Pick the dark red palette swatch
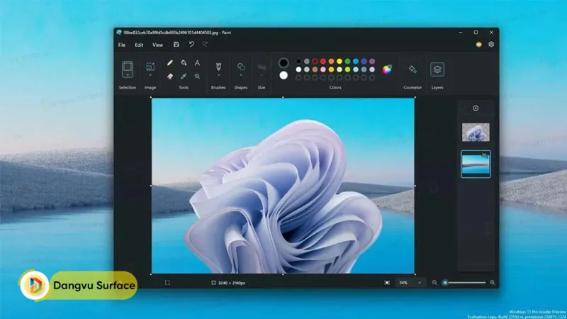This screenshot has width=567, height=319. (315, 61)
